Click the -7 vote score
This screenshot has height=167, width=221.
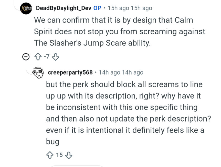(47, 57)
